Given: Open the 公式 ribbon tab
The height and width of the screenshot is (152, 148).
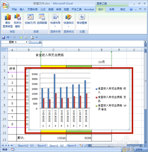Looking at the screenshot, I should (x=43, y=10).
